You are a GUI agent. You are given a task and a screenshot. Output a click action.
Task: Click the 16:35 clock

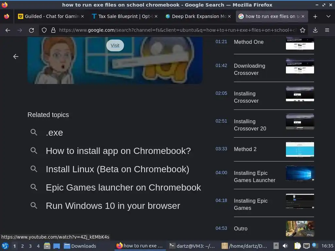click(x=327, y=246)
